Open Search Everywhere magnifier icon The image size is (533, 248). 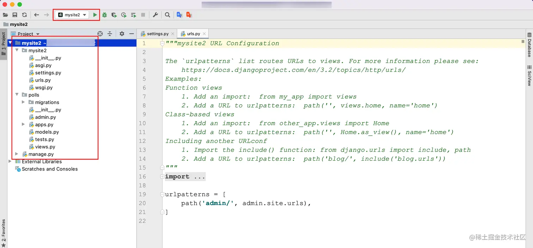click(x=167, y=15)
